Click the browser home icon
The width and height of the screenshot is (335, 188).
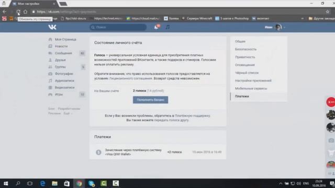(26, 11)
